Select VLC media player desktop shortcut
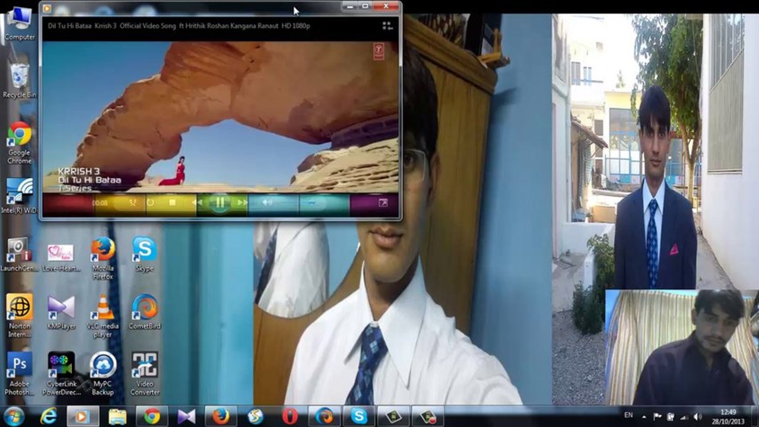Viewport: 759px width, 427px height. tap(103, 316)
